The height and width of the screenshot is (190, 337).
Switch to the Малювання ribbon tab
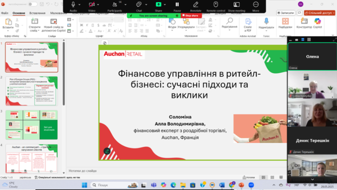click(x=58, y=13)
